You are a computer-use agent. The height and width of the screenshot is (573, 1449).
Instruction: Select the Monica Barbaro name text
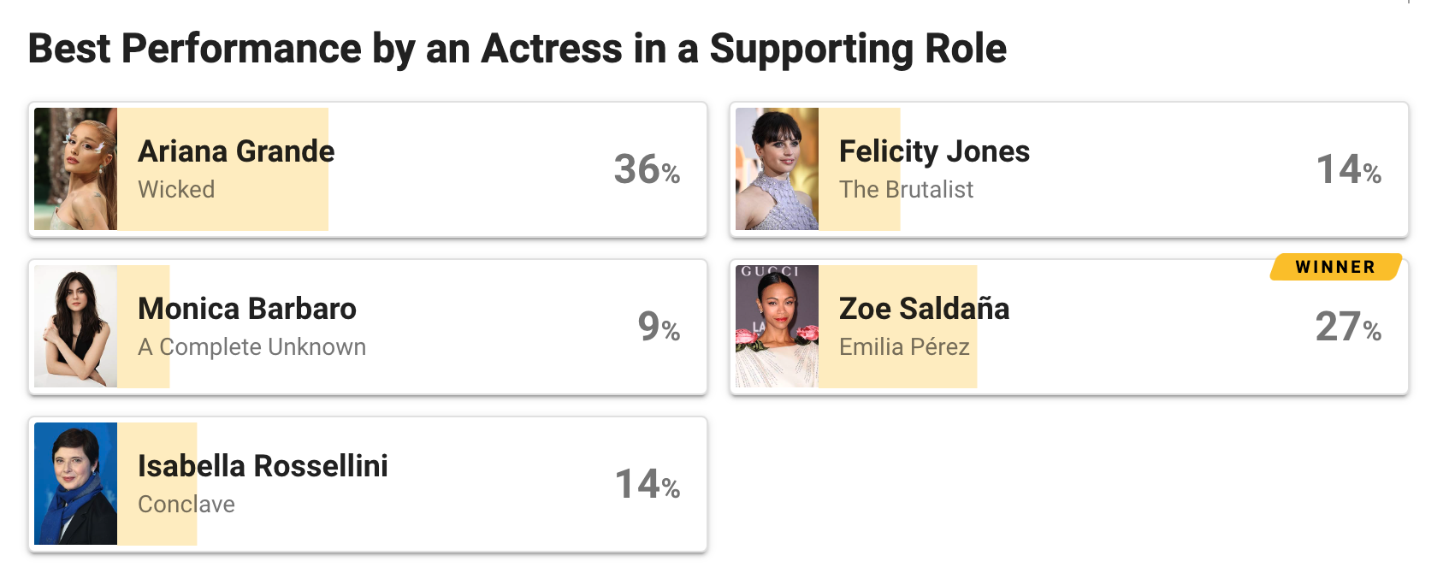tap(247, 309)
